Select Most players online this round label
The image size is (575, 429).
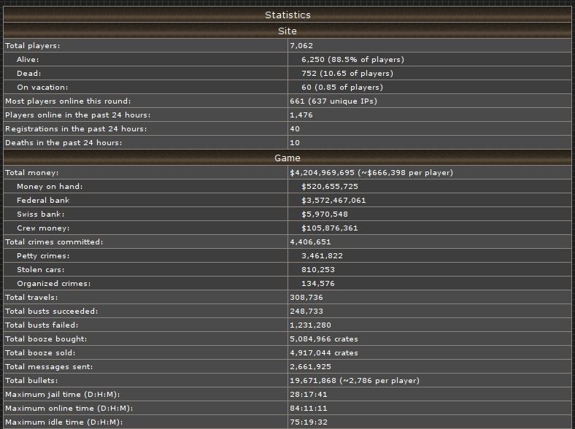[68, 101]
